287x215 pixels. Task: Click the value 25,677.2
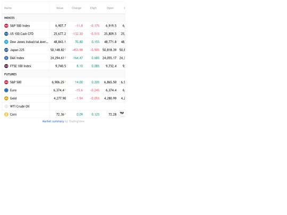pos(60,34)
